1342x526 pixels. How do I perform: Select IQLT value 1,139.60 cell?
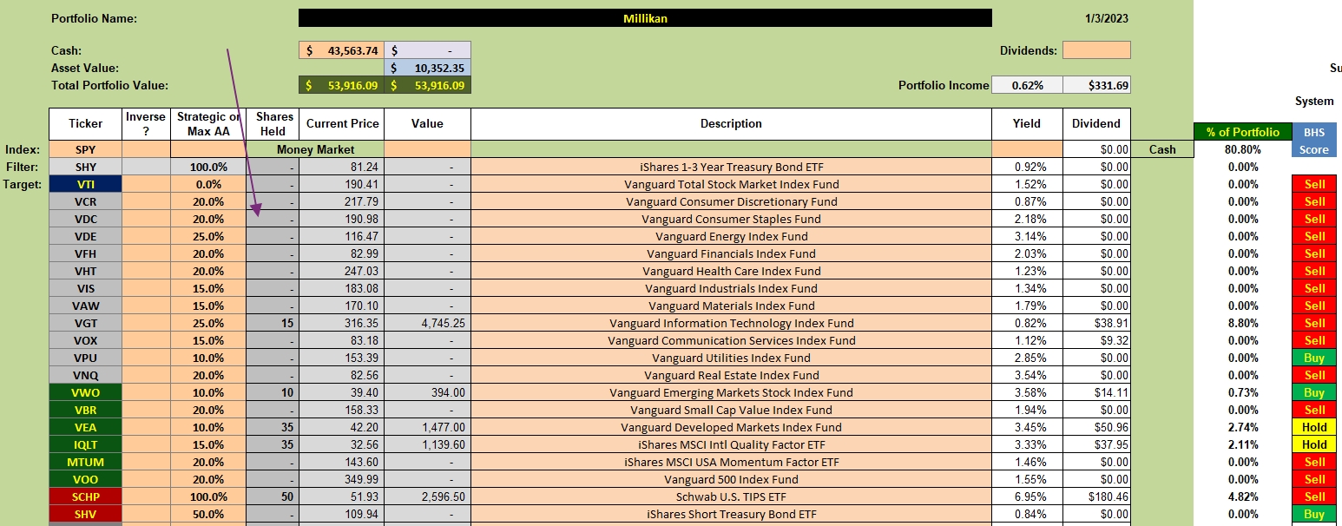pyautogui.click(x=427, y=444)
